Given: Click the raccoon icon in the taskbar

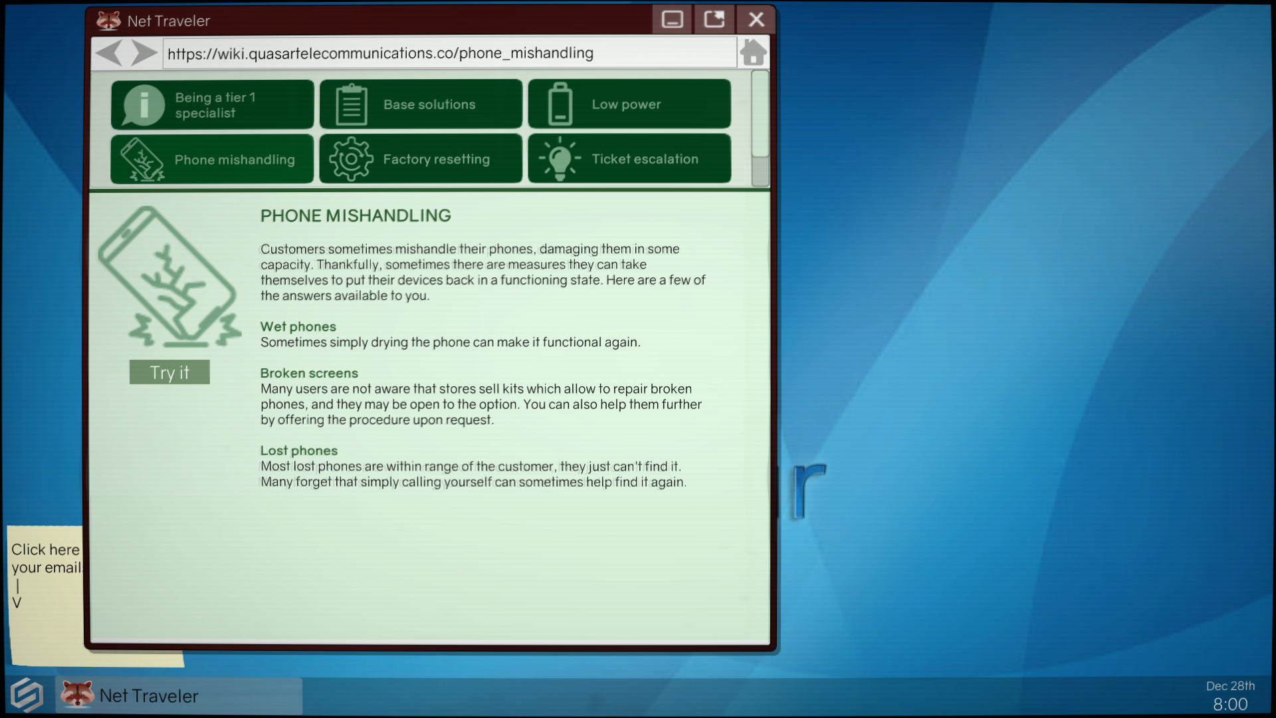Looking at the screenshot, I should click(77, 695).
